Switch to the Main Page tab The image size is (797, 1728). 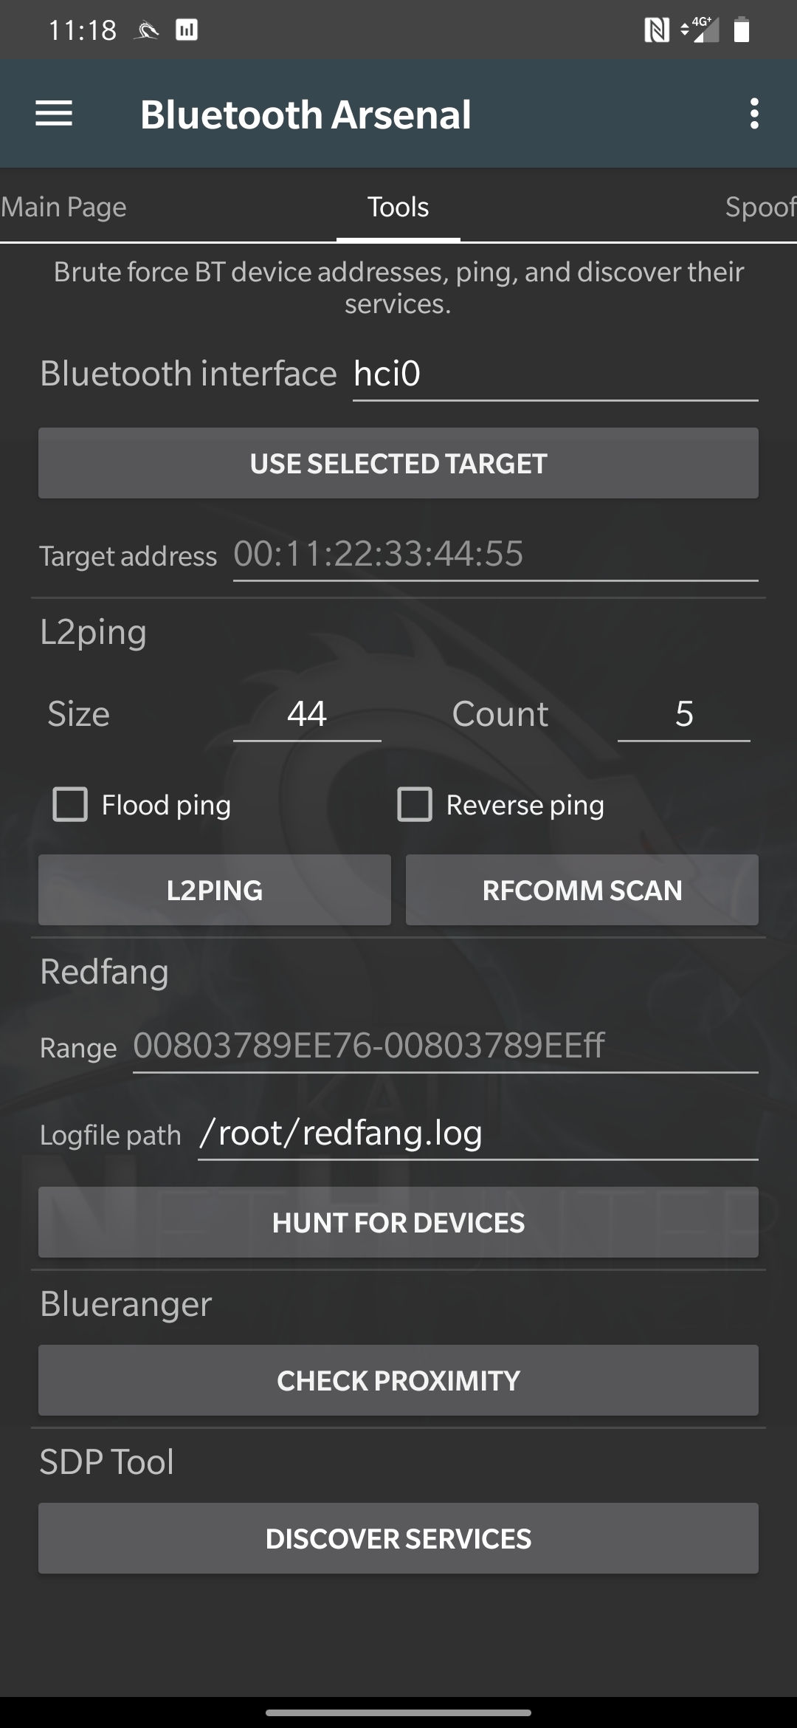click(x=63, y=207)
